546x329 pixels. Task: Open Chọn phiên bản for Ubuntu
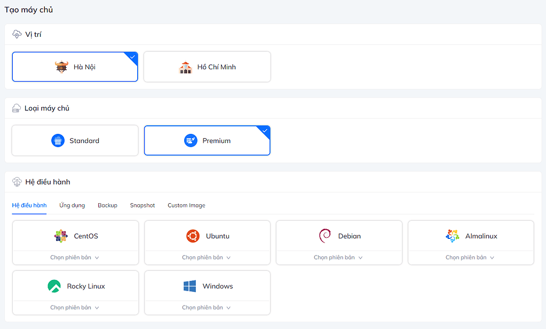pos(207,256)
